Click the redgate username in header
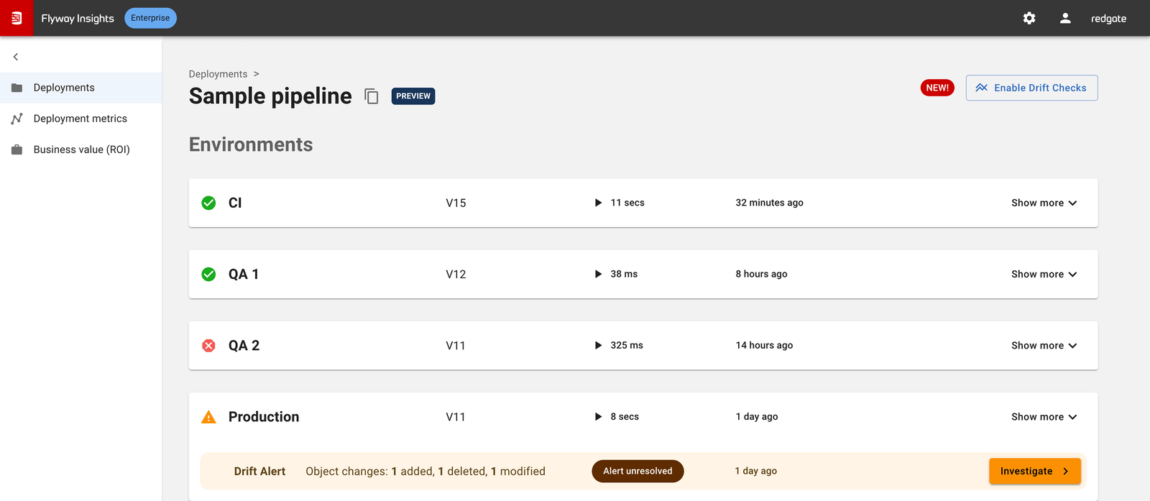 1108,19
